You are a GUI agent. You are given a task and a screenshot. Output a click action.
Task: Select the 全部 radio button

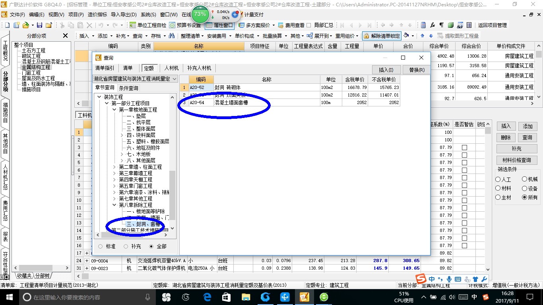[x=151, y=246]
